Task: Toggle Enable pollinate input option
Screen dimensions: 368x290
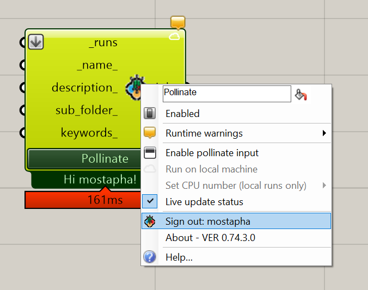Action: click(236, 153)
